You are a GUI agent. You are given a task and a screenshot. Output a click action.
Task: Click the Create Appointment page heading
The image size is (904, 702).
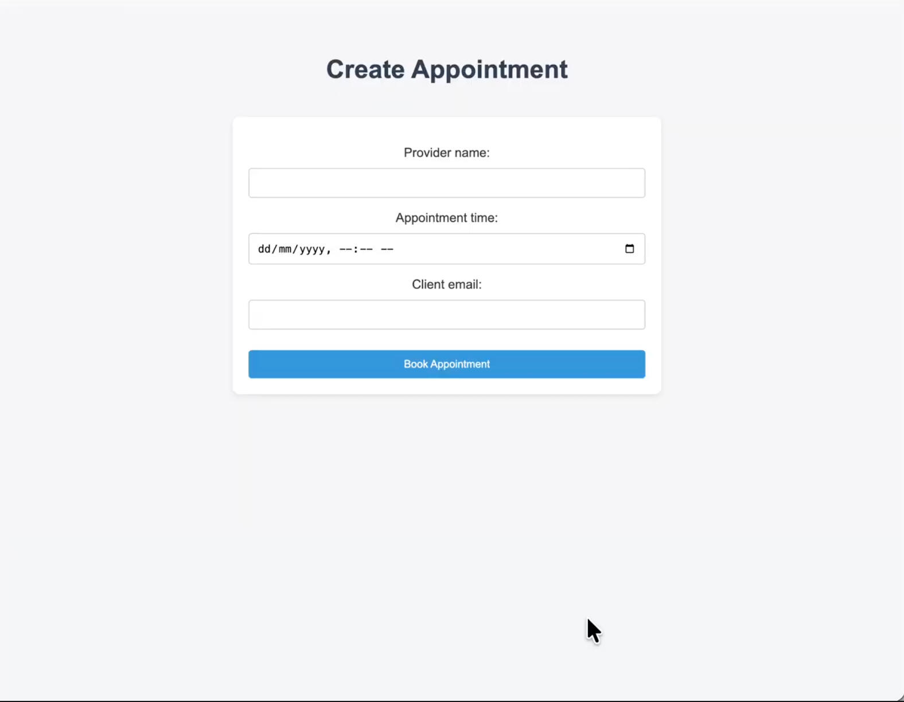[447, 69]
